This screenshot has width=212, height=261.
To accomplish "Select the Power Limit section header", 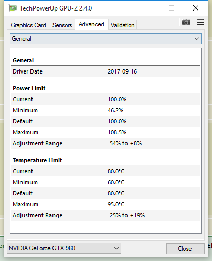I will pyautogui.click(x=29, y=88).
